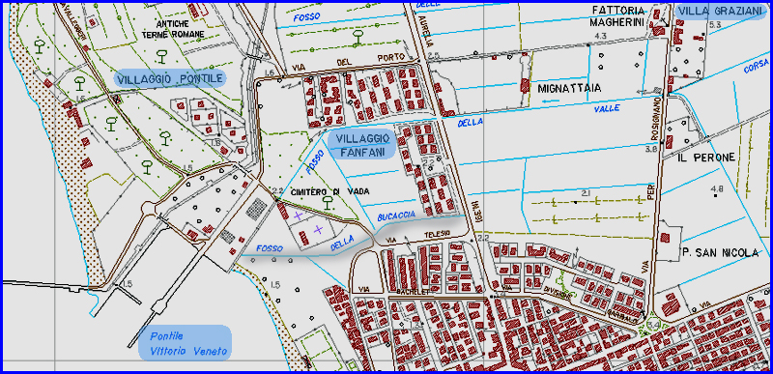Click the Villaggio Pontile highlighted label
This screenshot has width=773, height=374.
click(x=171, y=78)
